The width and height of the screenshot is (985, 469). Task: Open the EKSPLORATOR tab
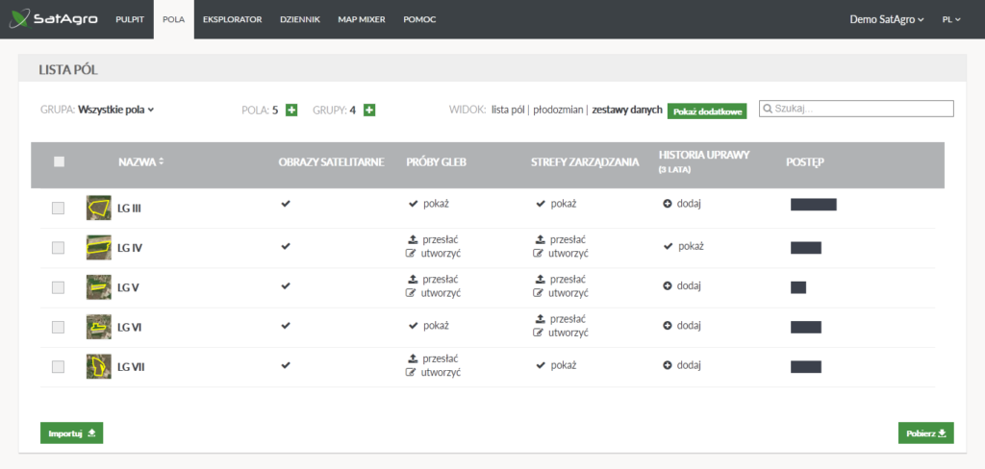click(232, 19)
